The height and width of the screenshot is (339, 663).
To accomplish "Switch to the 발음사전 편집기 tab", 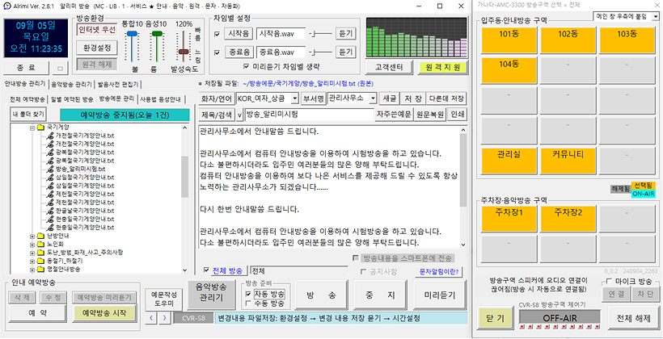I will coord(120,84).
